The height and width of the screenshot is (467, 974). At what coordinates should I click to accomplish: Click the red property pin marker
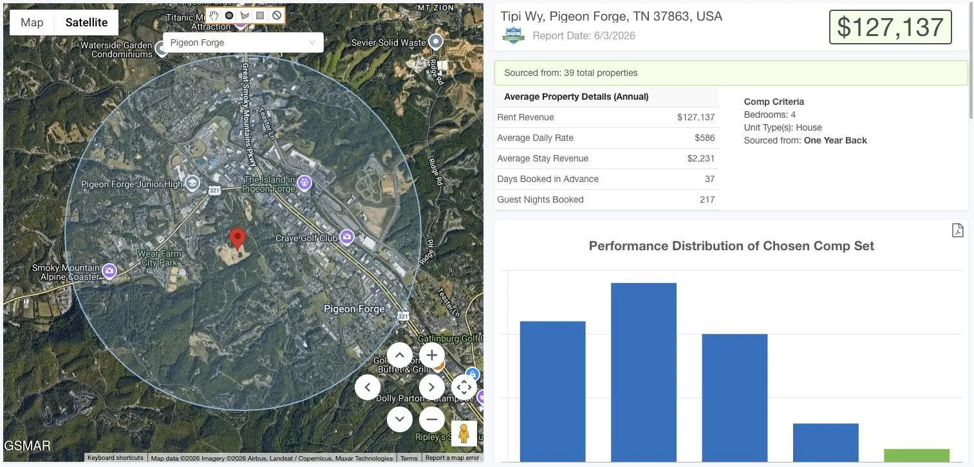coord(238,239)
